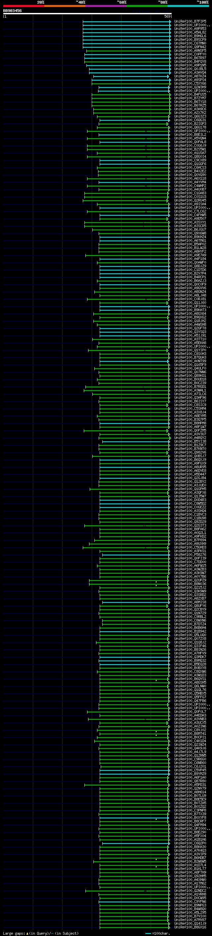The image size is (212, 936).
Task: Click the green alignment bar for UniRef100_B4FUS5
Action: pos(131,95)
